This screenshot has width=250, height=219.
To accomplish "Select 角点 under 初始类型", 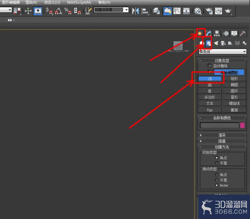I will [216, 158].
